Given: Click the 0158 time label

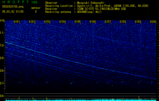Looking at the screenshot, I should coord(123,22).
